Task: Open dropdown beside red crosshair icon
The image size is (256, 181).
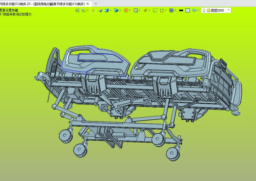Action: click(149, 11)
